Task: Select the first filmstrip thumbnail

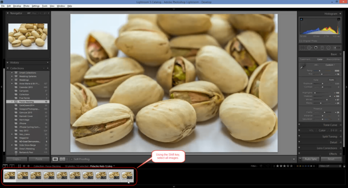Action: 10,175
